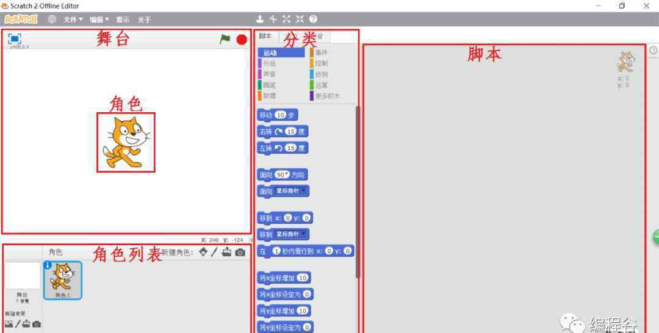This screenshot has width=659, height=333.
Task: Select the Grow sprite tool
Action: pos(287,19)
